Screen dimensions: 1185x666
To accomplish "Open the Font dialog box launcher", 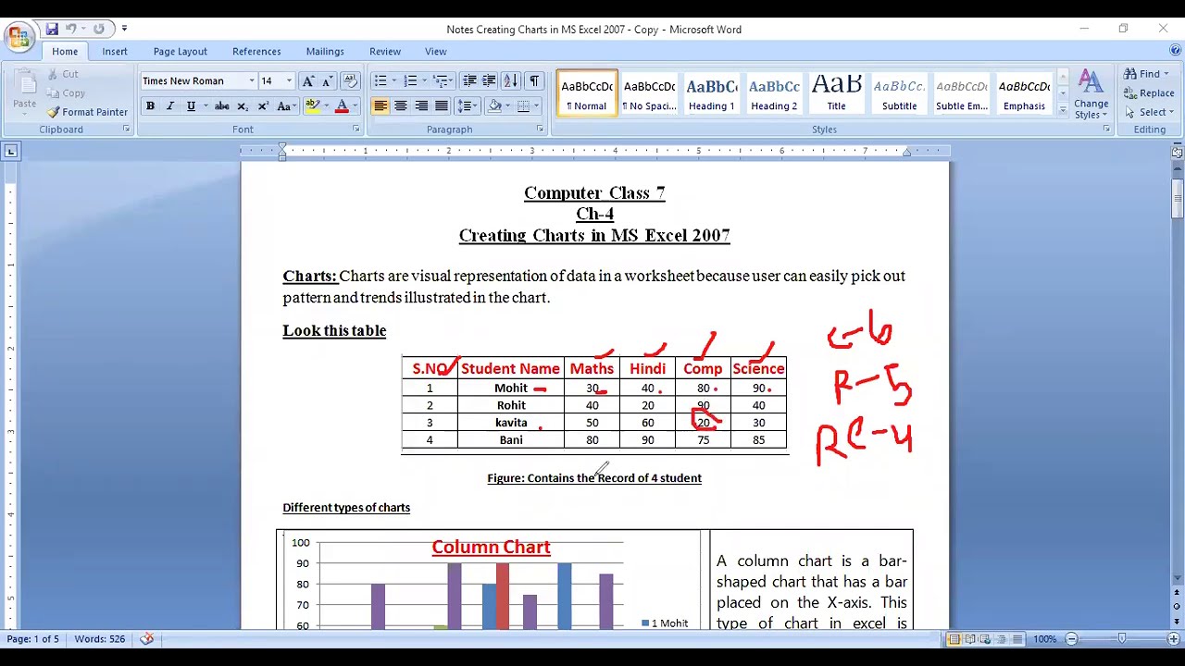I will tap(356, 129).
